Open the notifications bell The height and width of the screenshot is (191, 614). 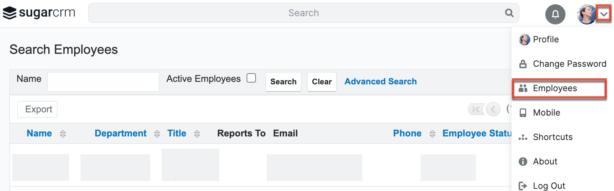click(555, 14)
